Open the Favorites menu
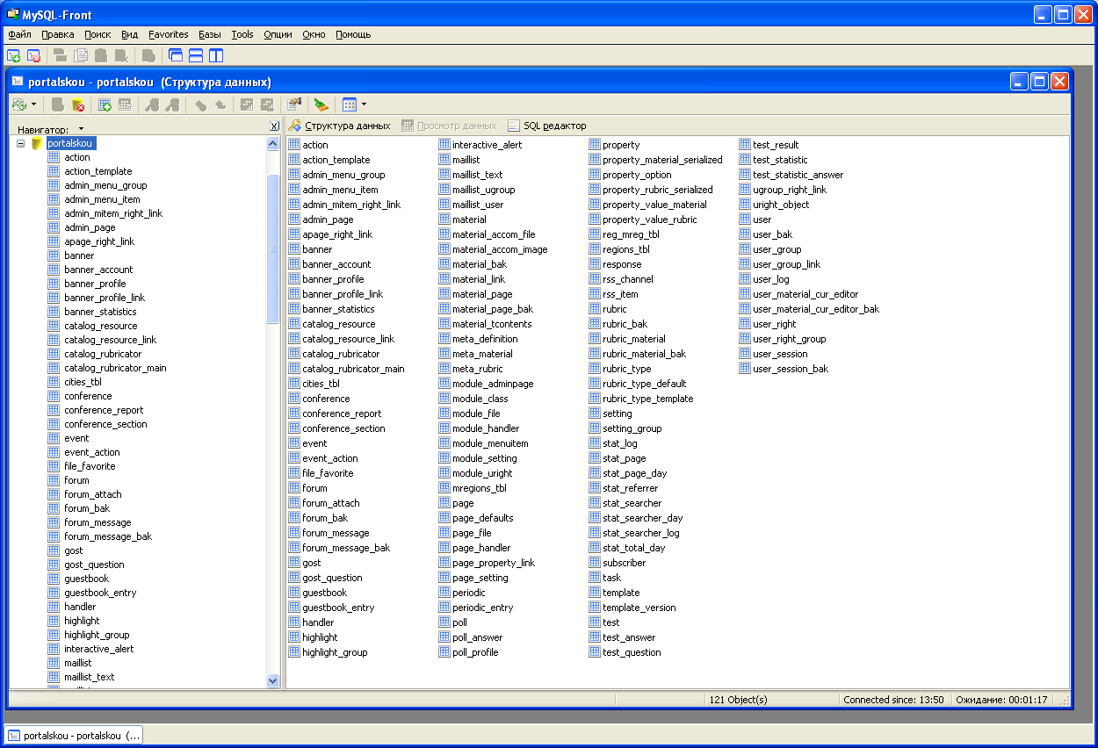This screenshot has height=748, width=1098. (x=169, y=34)
